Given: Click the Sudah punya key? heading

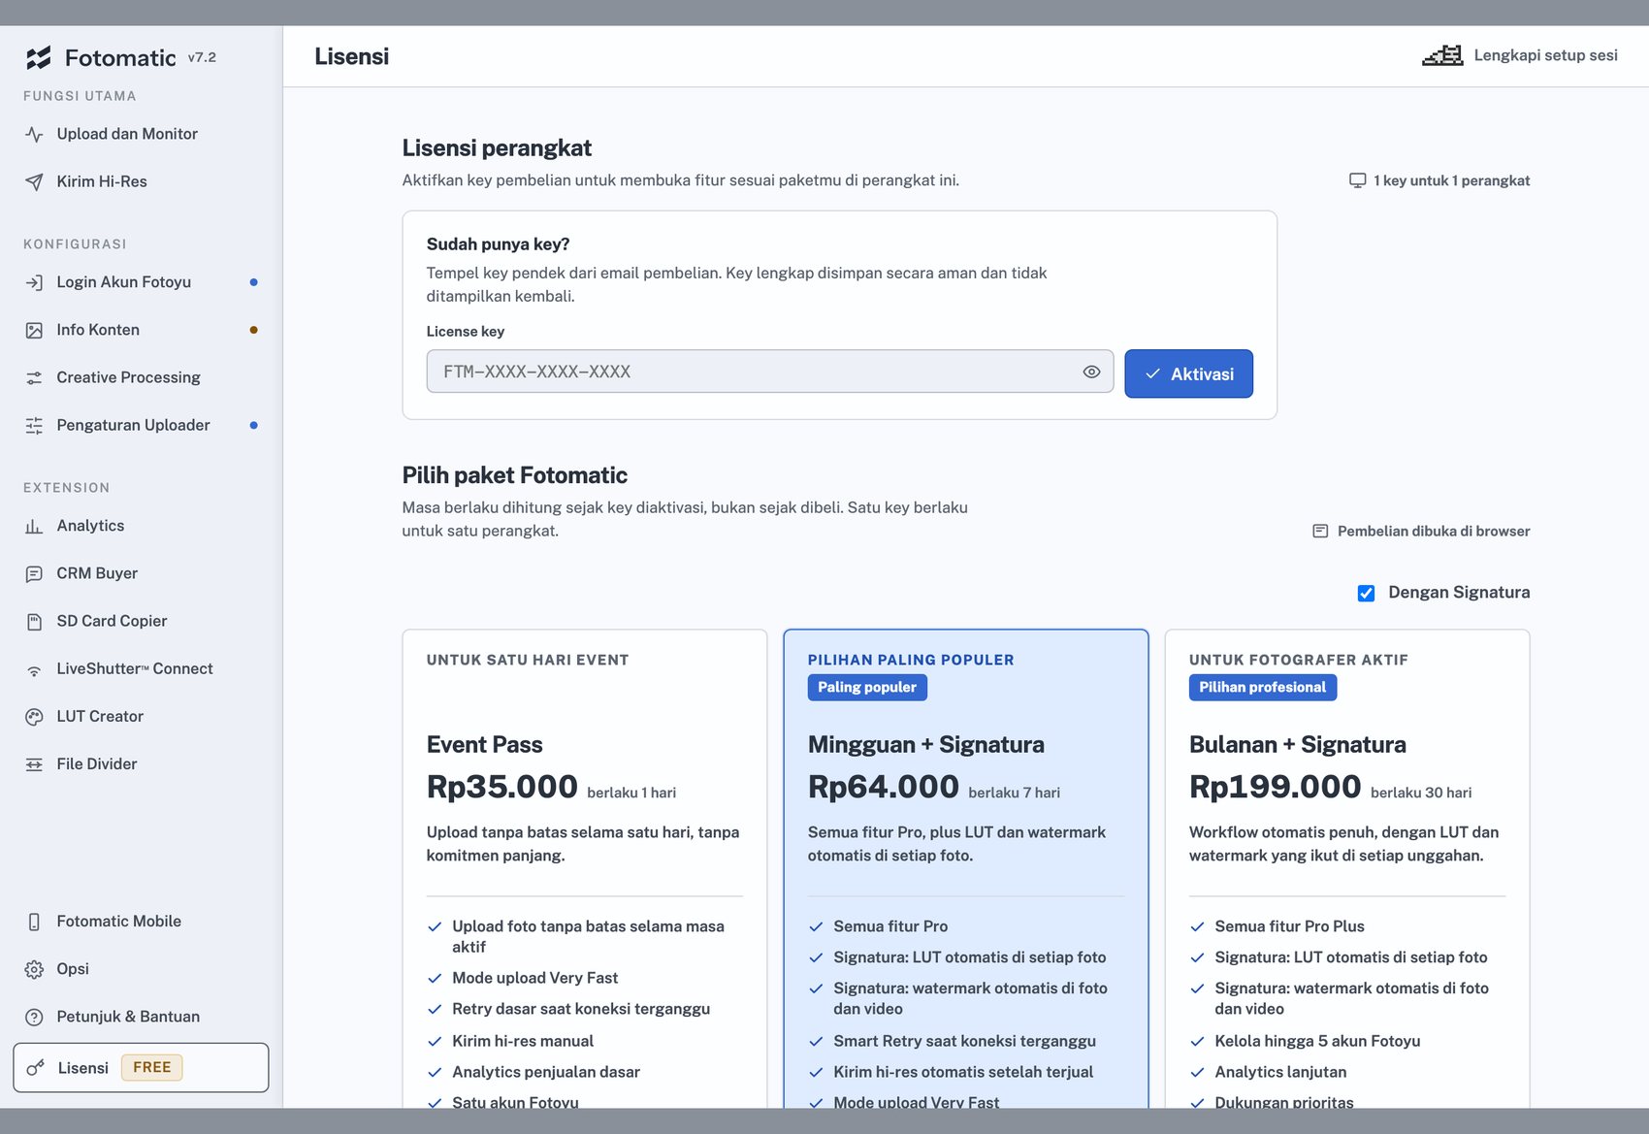Looking at the screenshot, I should point(499,244).
